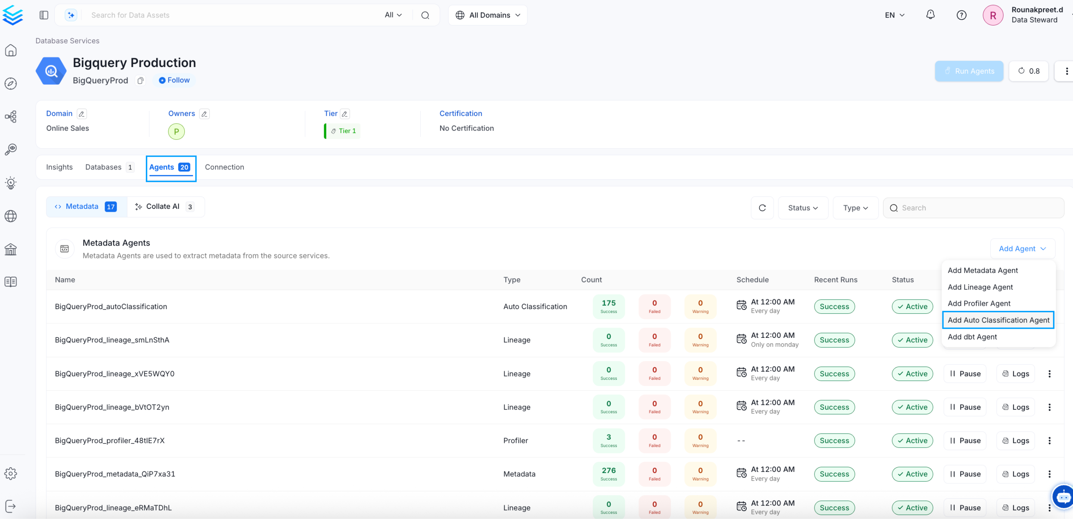The image size is (1073, 519).
Task: Copy the BigQueryProd service name
Action: (140, 81)
